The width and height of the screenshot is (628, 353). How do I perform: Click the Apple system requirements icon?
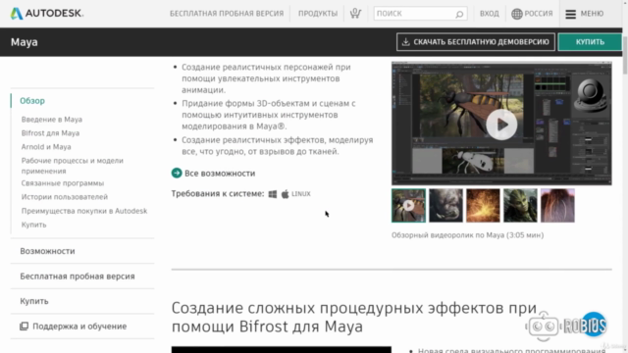(285, 194)
